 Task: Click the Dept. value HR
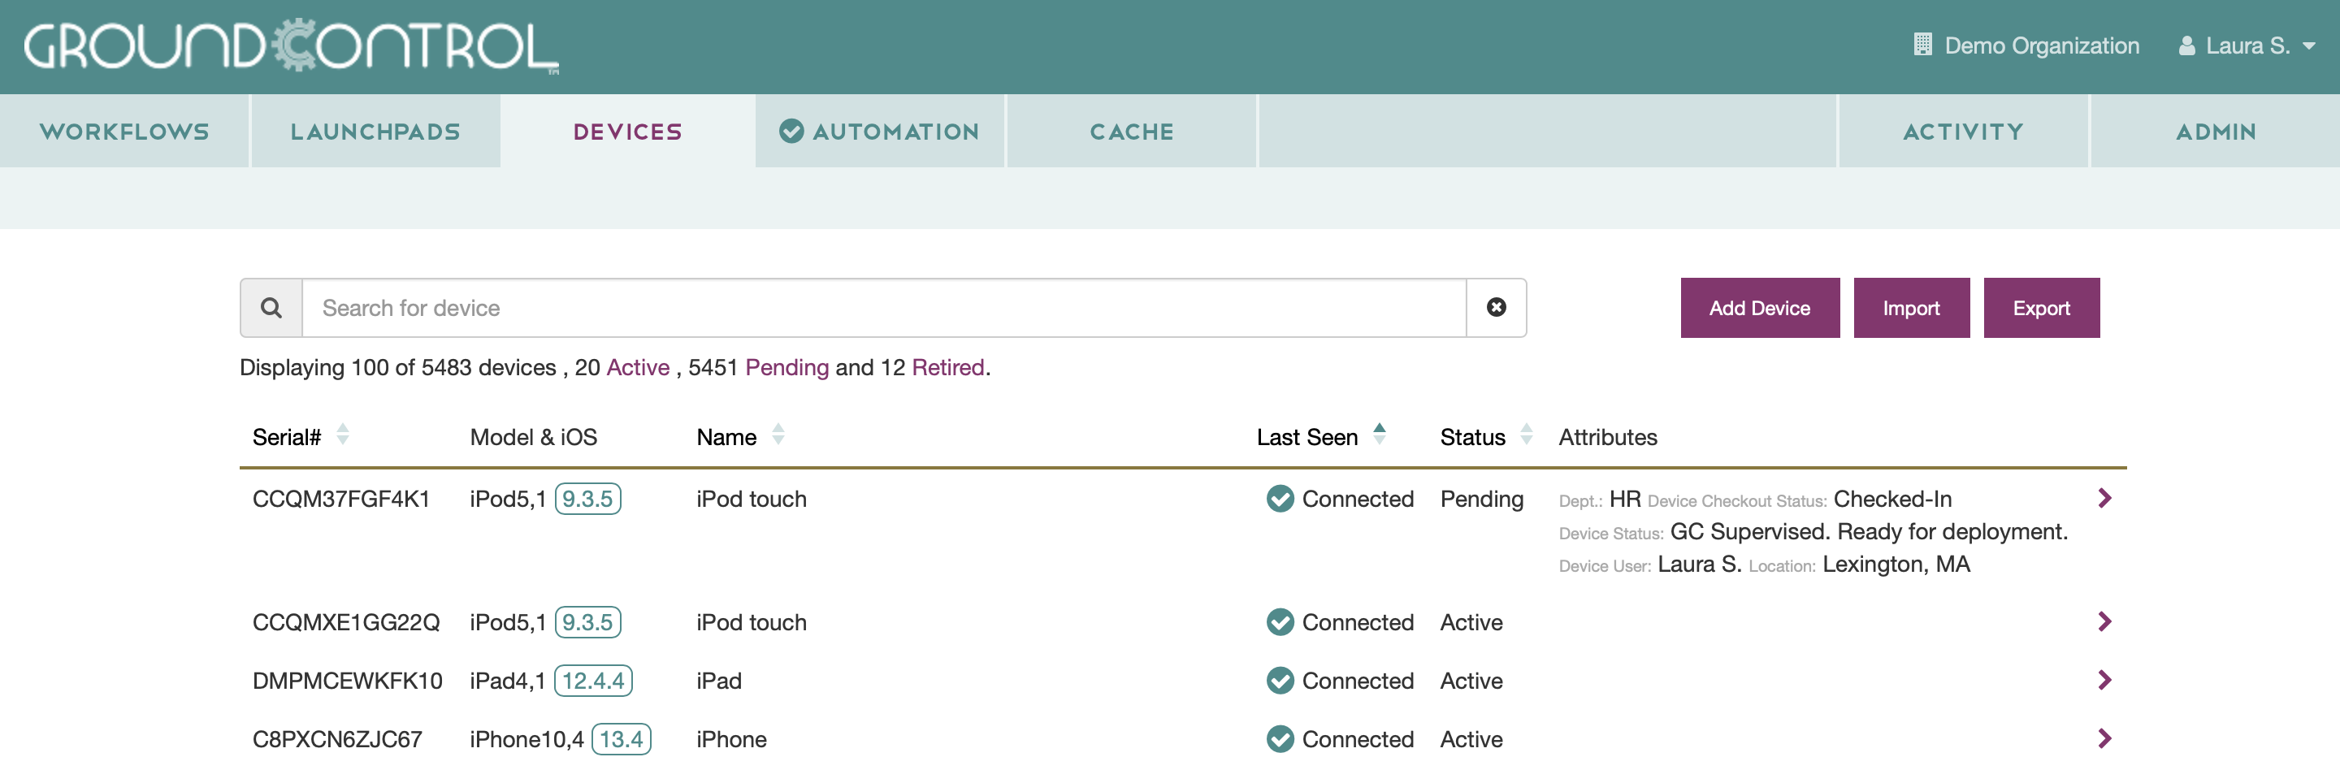(x=1624, y=499)
